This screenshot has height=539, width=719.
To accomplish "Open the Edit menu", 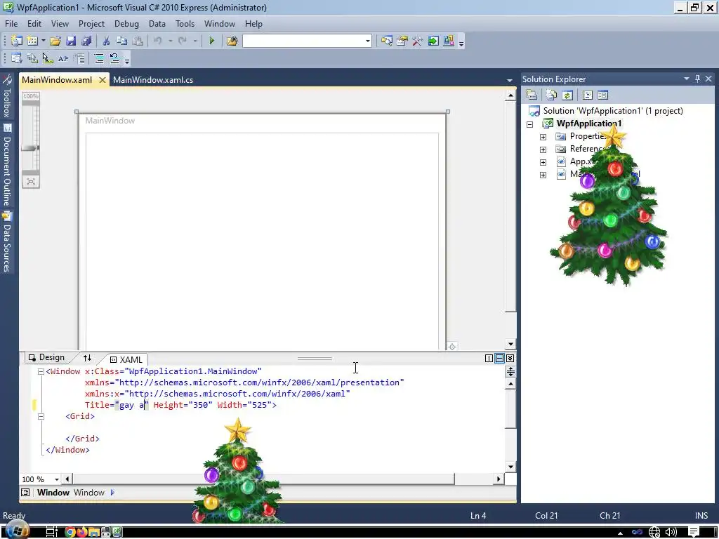I will (34, 24).
